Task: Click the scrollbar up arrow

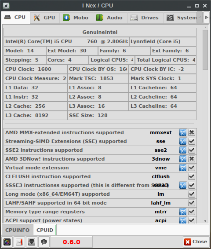Action: 205,27
